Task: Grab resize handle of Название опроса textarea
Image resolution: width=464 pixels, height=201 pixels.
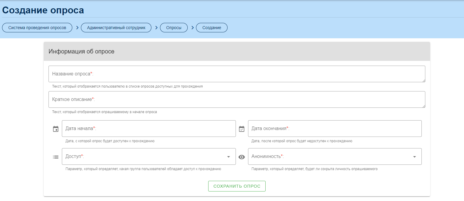Action: point(424,80)
